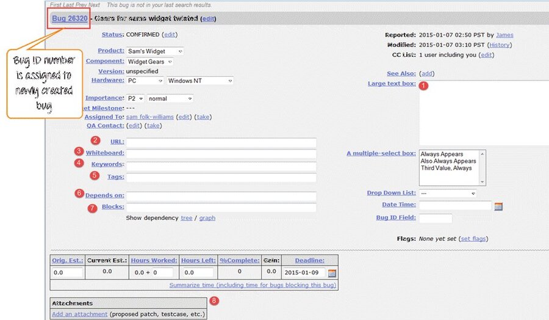The image size is (549, 320).
Task: Click into the Keywords input field
Action: click(x=221, y=165)
